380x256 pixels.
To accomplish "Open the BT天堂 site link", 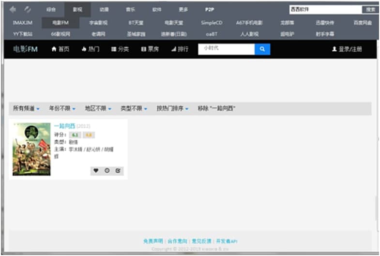I will click(x=136, y=23).
